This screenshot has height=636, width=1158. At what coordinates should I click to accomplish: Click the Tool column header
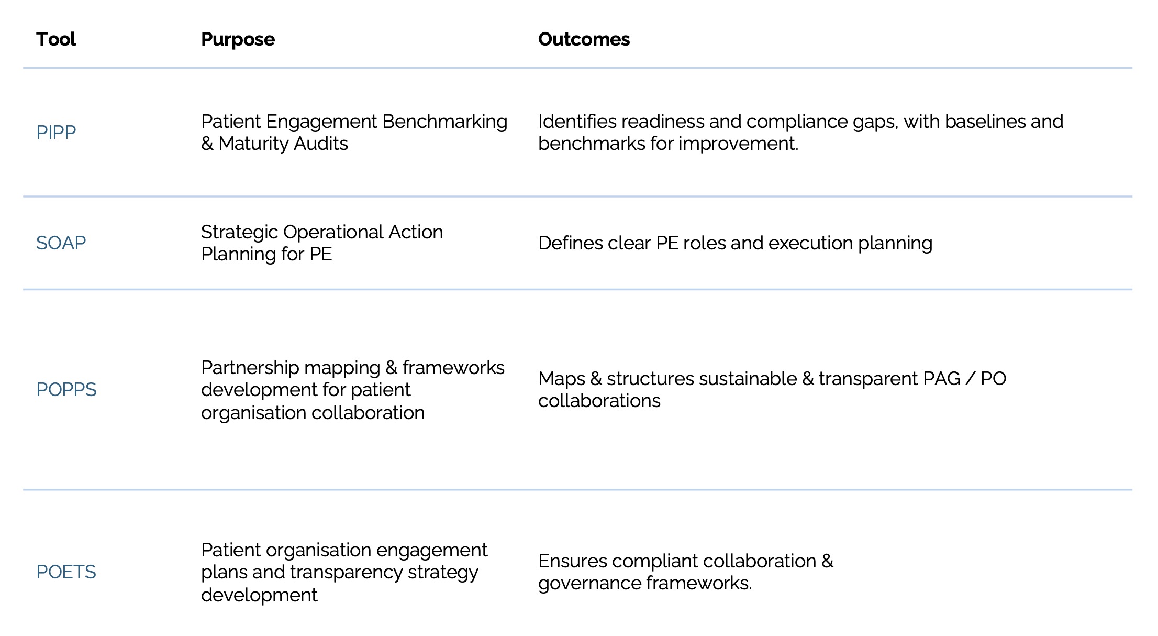pyautogui.click(x=56, y=39)
